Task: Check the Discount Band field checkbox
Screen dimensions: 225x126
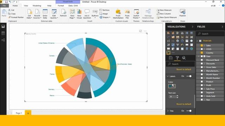Action: [202, 60]
